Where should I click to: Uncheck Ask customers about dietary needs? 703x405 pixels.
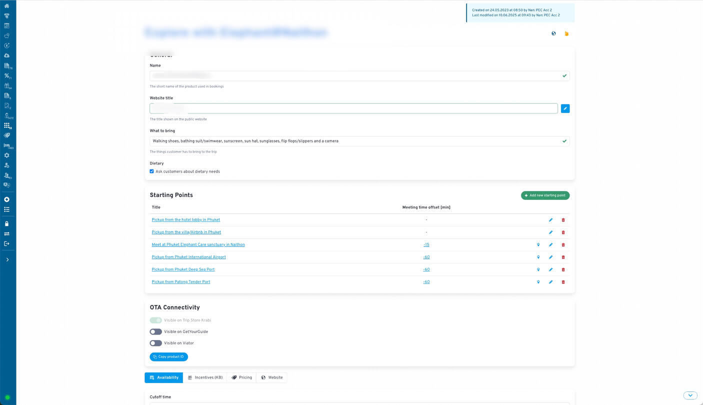click(152, 171)
